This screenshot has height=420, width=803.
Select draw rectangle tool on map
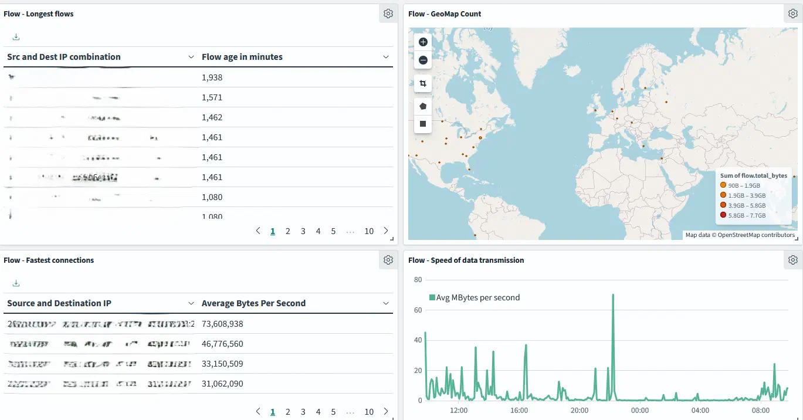coord(423,124)
